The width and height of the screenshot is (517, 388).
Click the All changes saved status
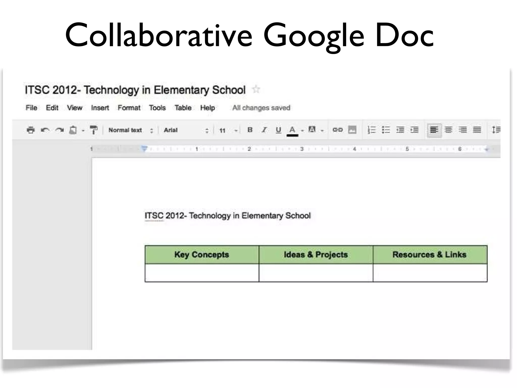pos(261,108)
